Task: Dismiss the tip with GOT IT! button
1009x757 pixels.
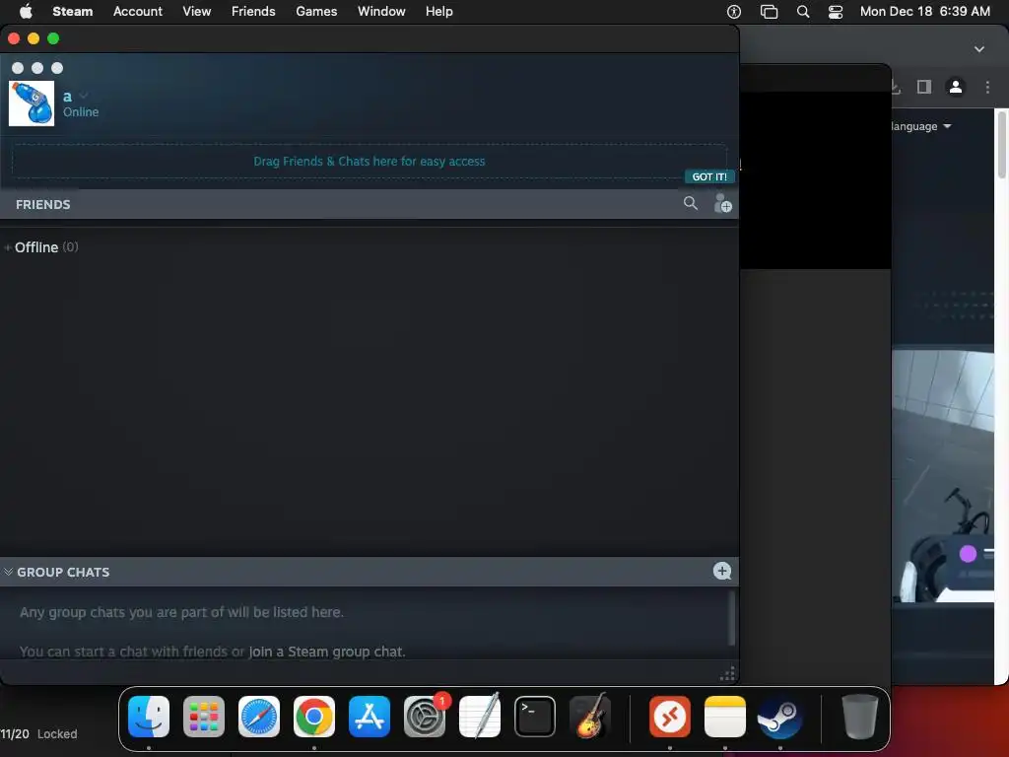Action: point(709,177)
